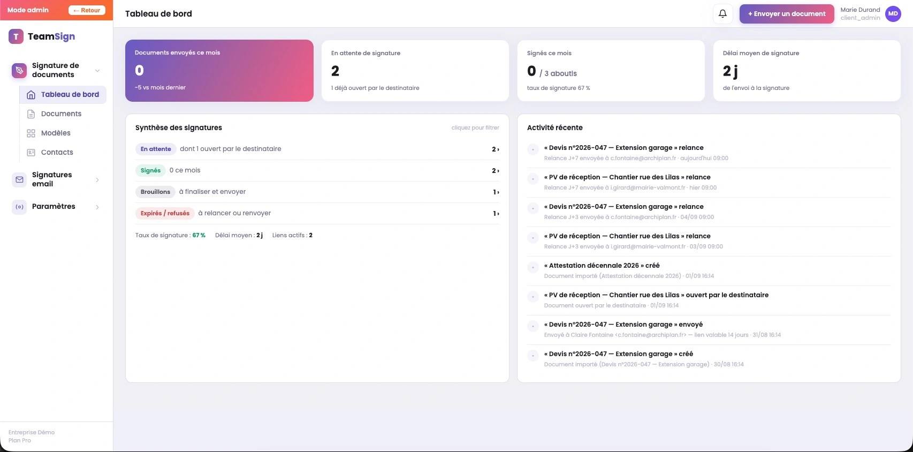Open 'Attestation décennale 2026 créé' activity
The width and height of the screenshot is (913, 452).
click(x=709, y=271)
